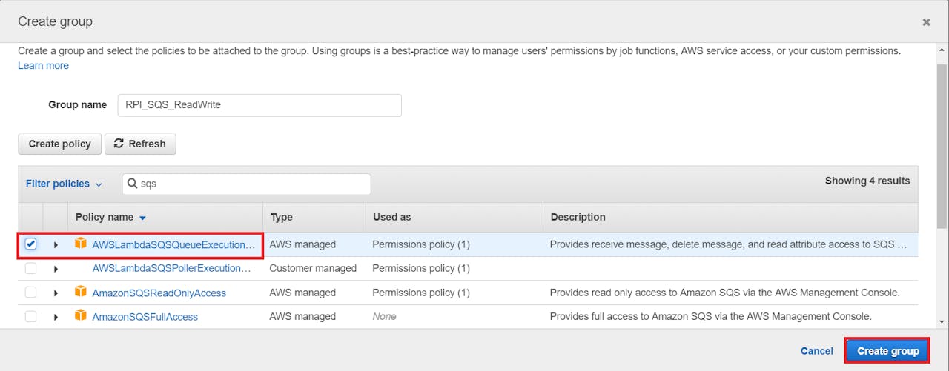Expand the AWSLambdaSQSQueueExecution policy row details

(x=56, y=244)
